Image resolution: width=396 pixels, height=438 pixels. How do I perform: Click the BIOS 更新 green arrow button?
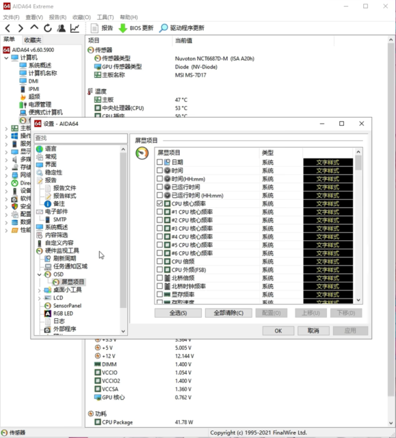click(x=136, y=28)
